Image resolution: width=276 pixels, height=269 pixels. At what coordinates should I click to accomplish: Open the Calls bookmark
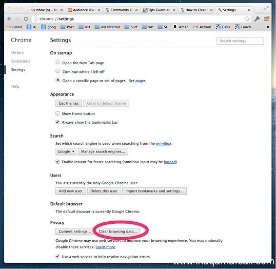223,27
